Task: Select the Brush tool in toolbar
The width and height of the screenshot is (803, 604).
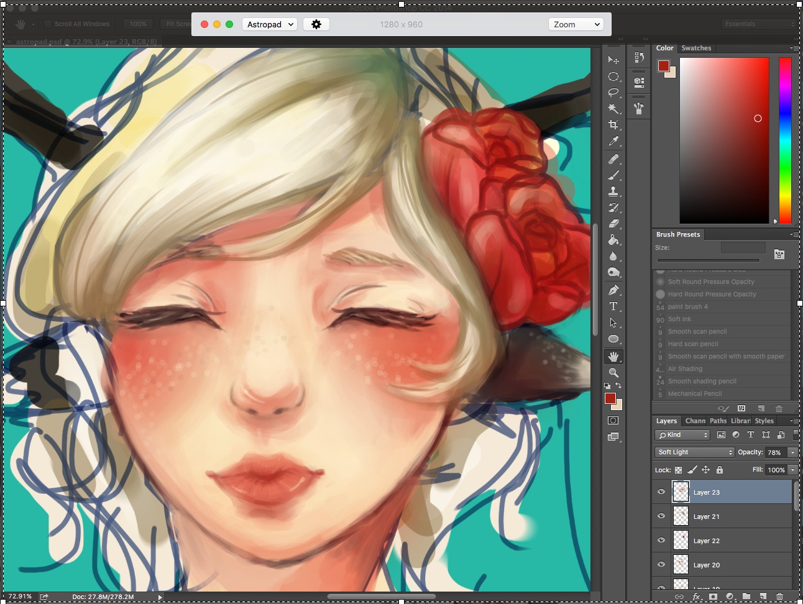Action: (x=613, y=175)
